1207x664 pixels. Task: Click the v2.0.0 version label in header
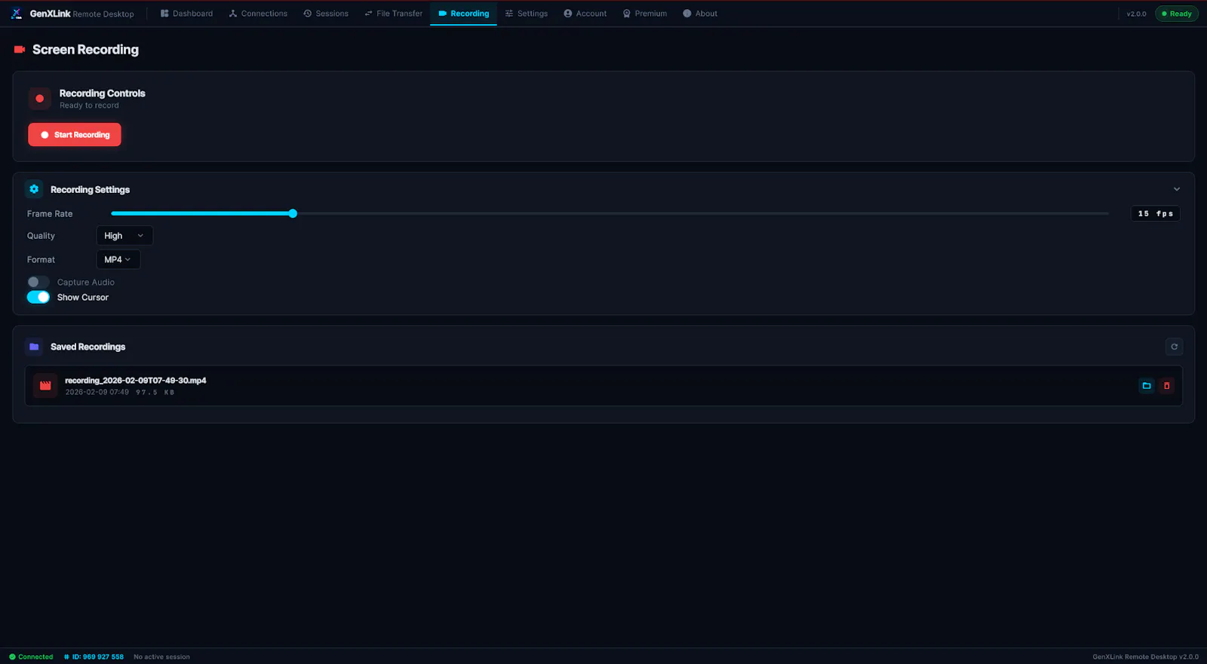(1136, 14)
